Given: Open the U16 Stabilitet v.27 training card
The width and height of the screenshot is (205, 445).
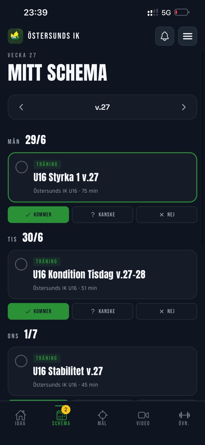Looking at the screenshot, I should 102,371.
